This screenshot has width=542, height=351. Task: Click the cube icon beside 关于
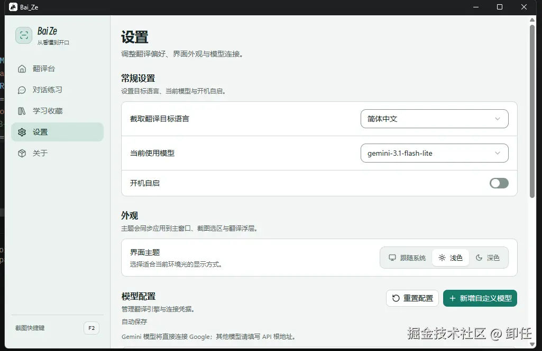22,153
